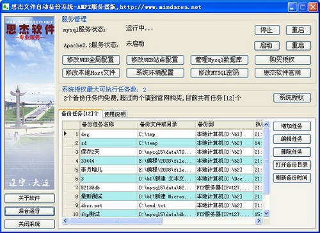The width and height of the screenshot is (320, 233).
Task: Open 修改WEB全局配置
Action: (91, 60)
